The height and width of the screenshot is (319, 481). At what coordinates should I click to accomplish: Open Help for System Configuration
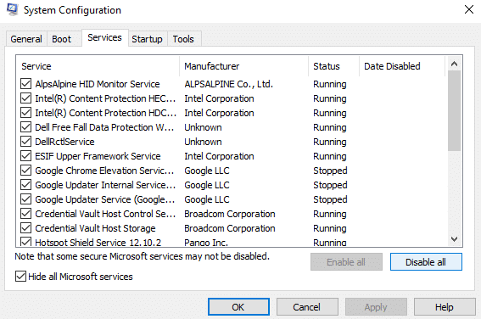point(445,307)
